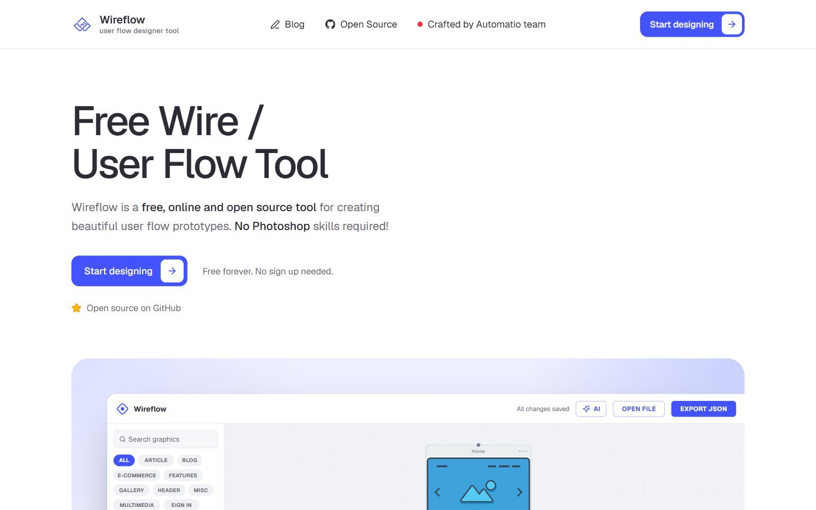Click the Search graphics input field
The image size is (816, 510).
click(165, 439)
